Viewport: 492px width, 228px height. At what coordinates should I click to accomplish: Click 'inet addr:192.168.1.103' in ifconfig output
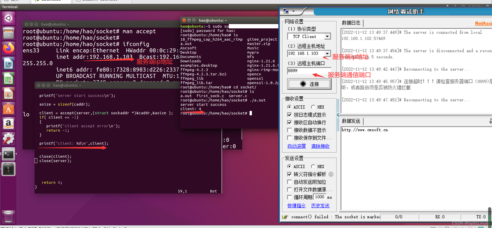94,57
